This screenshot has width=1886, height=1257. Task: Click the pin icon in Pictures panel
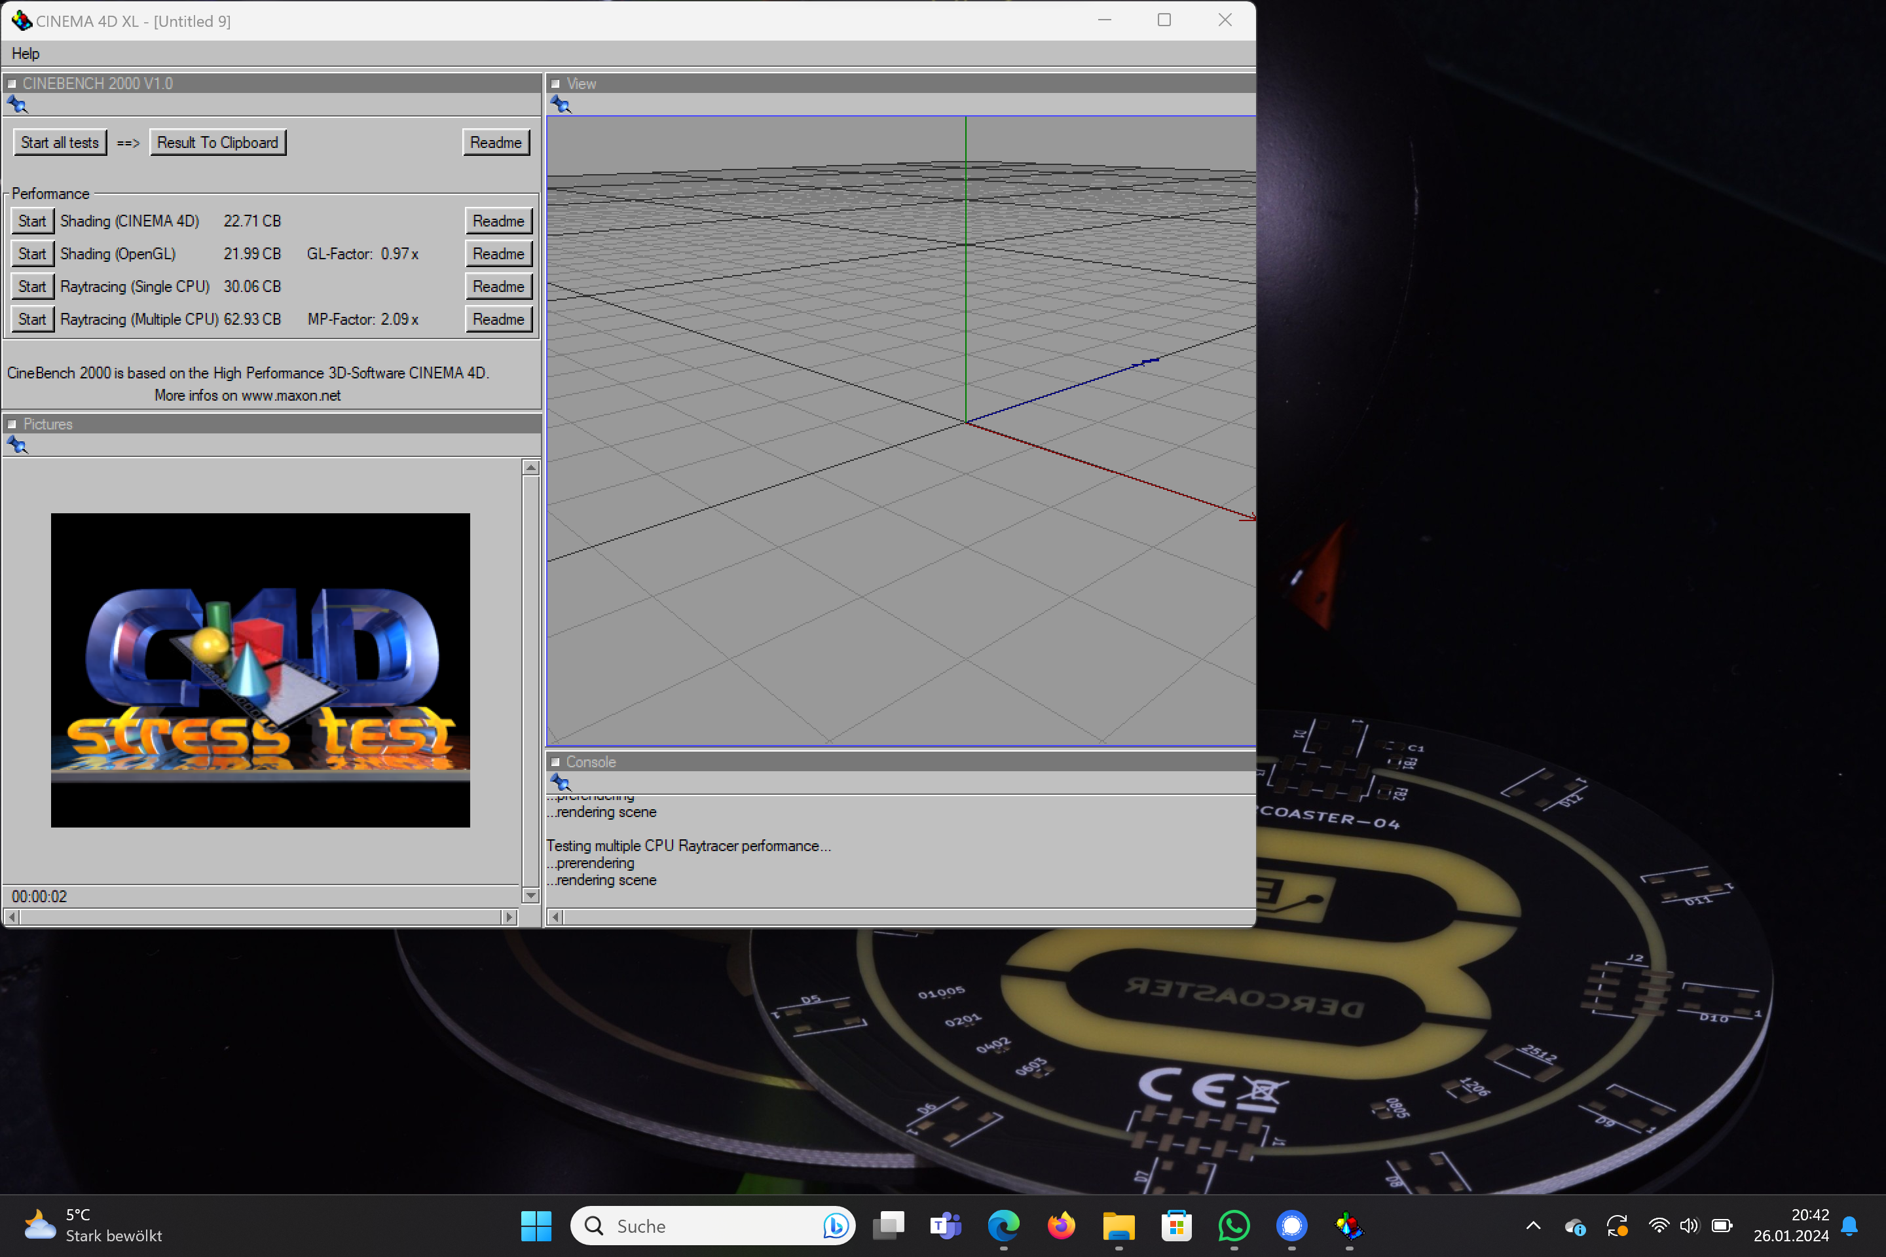[x=17, y=446]
